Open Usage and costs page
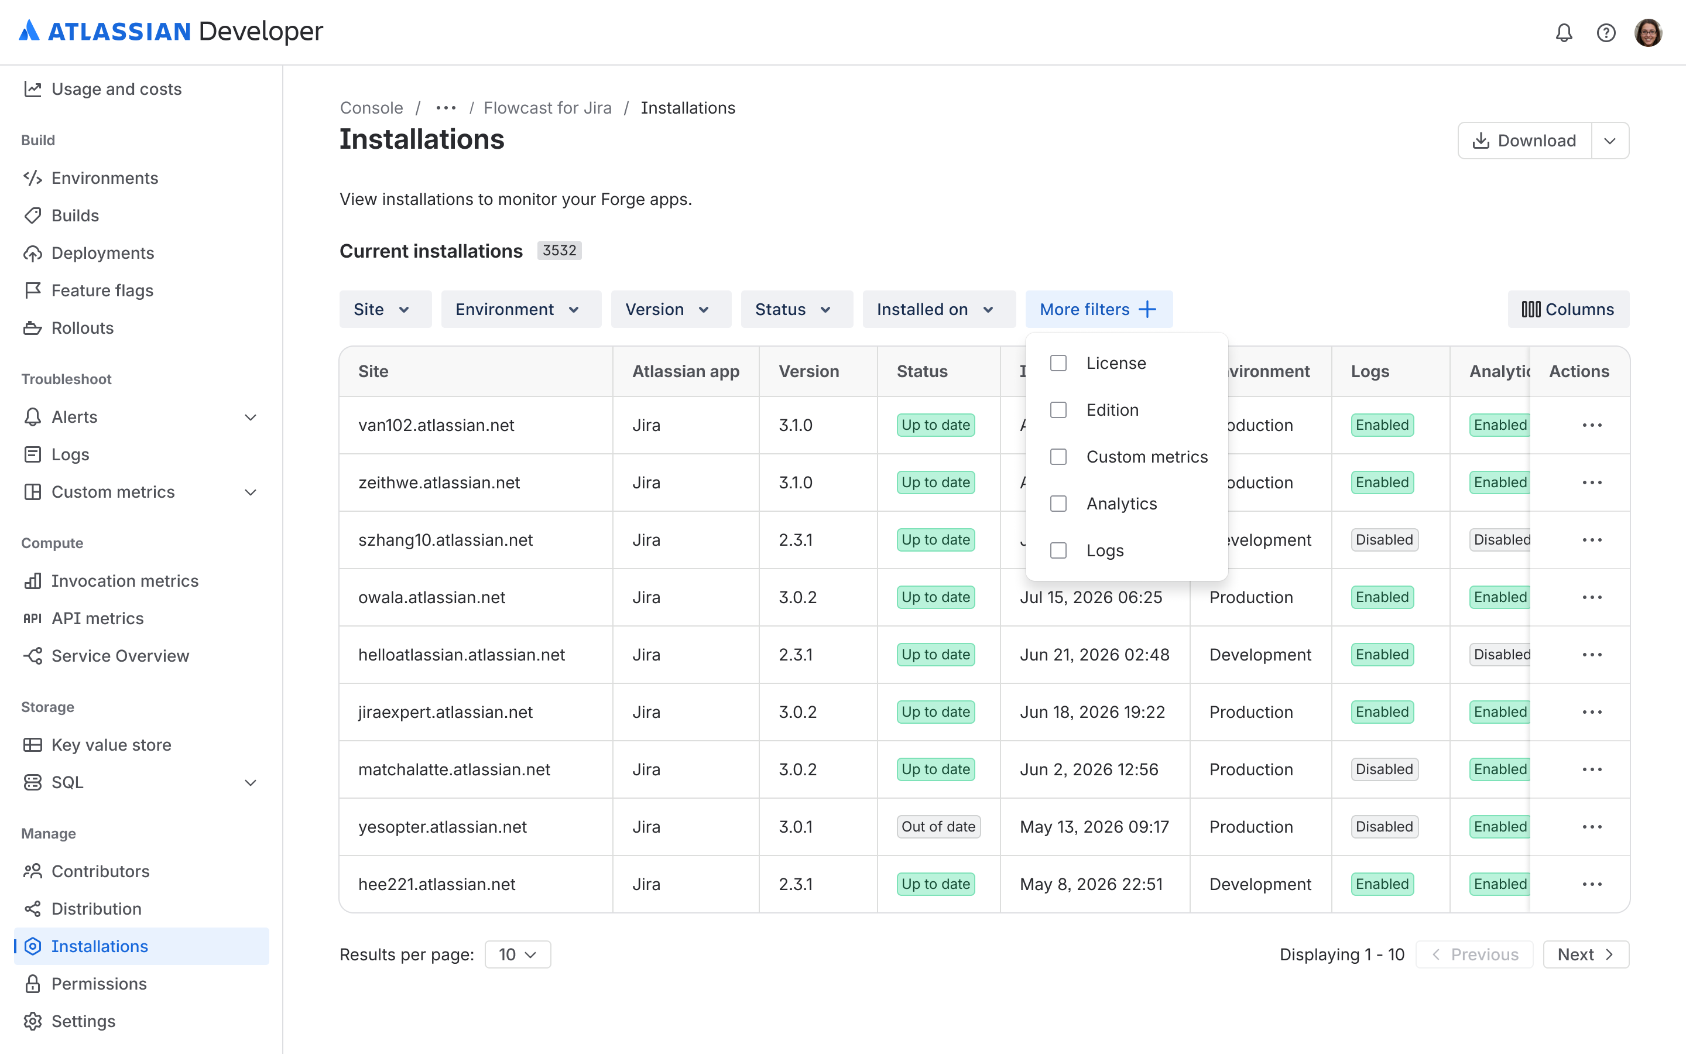The width and height of the screenshot is (1686, 1054). click(142, 89)
